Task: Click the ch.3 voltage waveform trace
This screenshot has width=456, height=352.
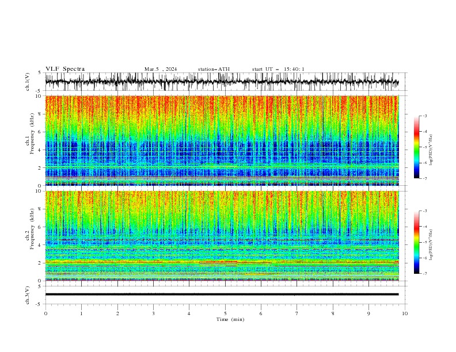Action: [222, 294]
